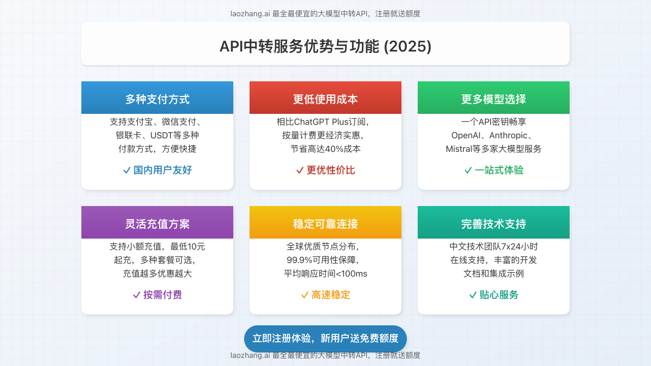Click the line 在线支持，丰富的开发

(494, 260)
